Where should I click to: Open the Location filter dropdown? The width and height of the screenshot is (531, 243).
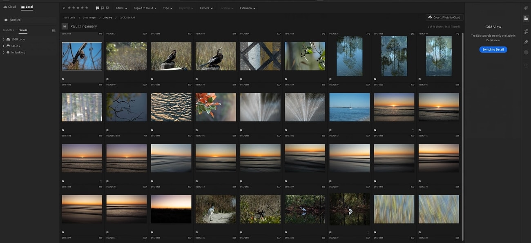point(227,8)
